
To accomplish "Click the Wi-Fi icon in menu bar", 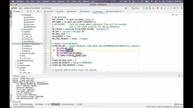I will click(x=152, y=1).
